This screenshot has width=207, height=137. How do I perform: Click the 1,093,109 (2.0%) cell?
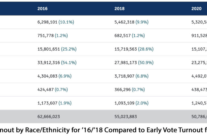(131, 103)
